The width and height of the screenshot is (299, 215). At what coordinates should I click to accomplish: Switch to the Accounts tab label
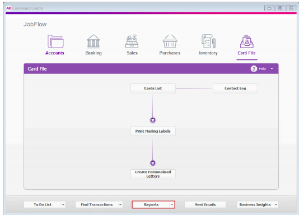click(55, 53)
